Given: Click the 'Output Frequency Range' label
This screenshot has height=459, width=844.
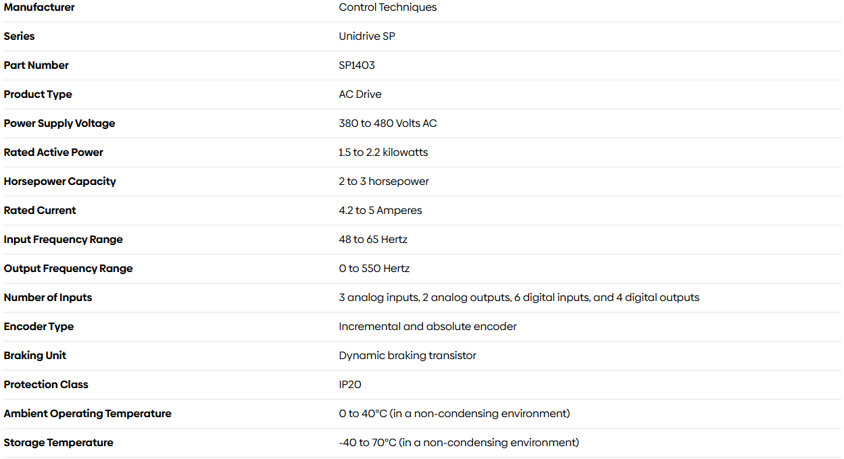Looking at the screenshot, I should pyautogui.click(x=68, y=269).
